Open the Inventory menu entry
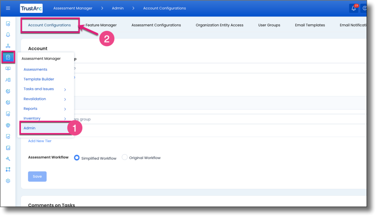Viewport: 376px width, 216px height. pos(32,118)
